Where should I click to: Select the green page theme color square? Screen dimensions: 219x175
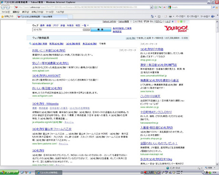pyautogui.click(x=181, y=21)
